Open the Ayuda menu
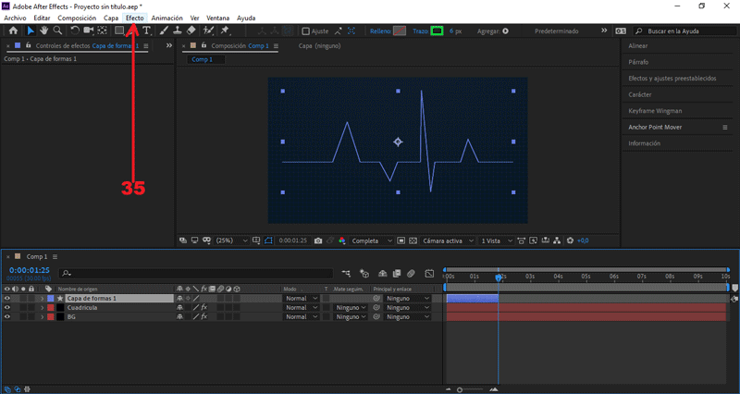740x394 pixels. [x=246, y=18]
